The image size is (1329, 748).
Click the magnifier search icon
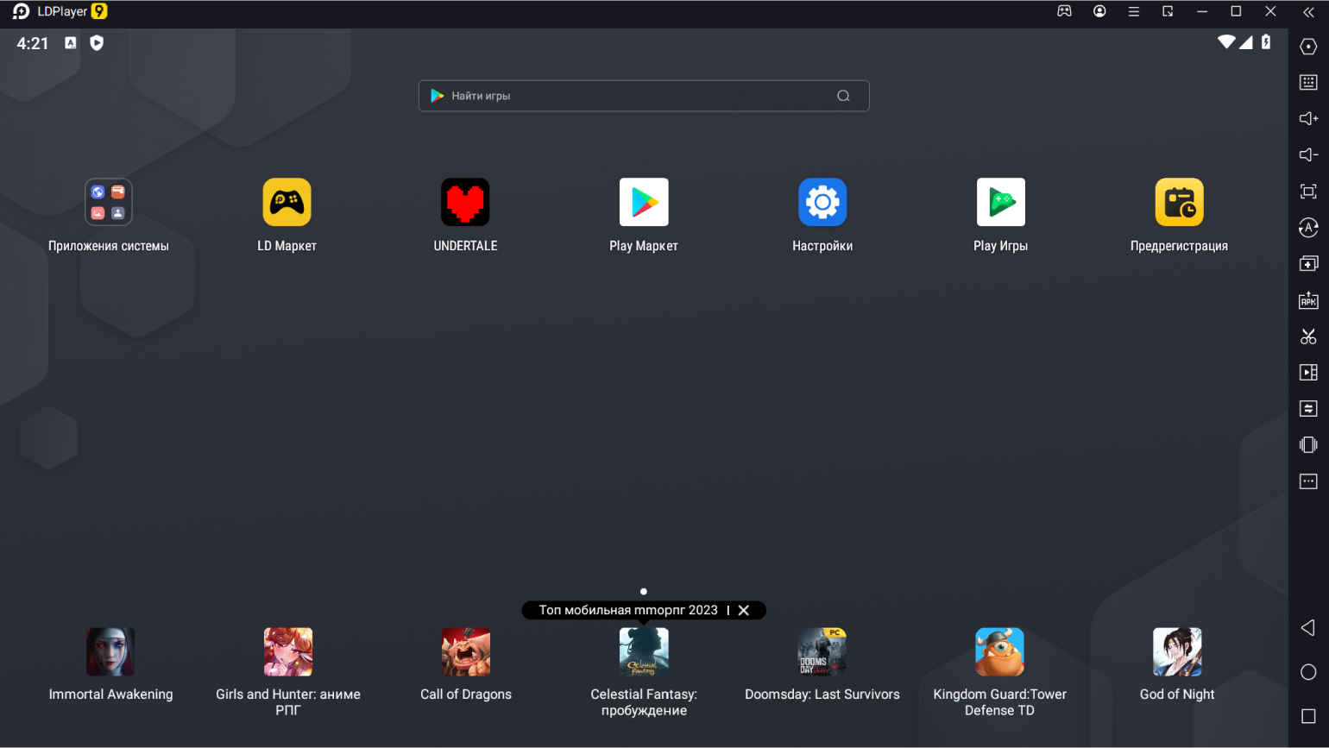click(843, 96)
